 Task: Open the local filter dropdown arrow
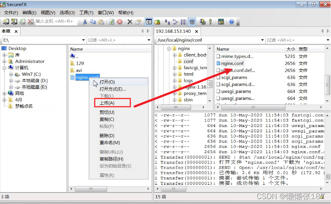click(x=149, y=40)
